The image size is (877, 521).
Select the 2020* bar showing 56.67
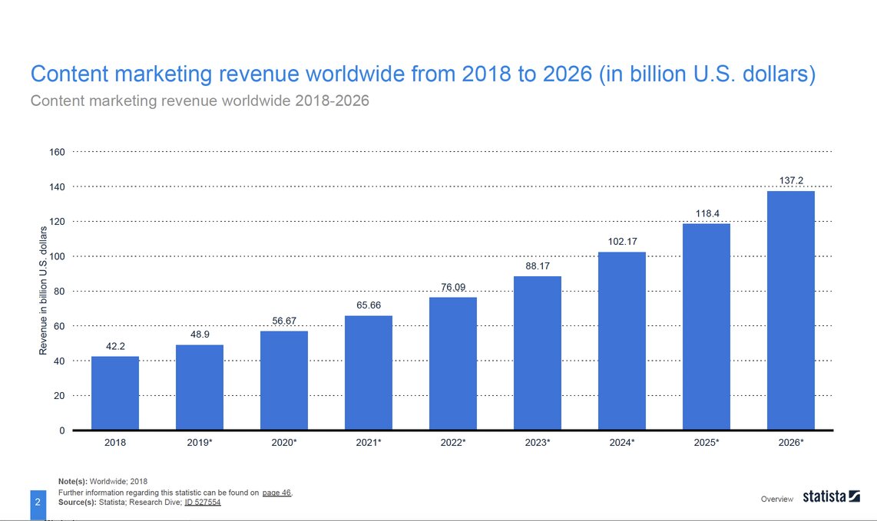[284, 381]
